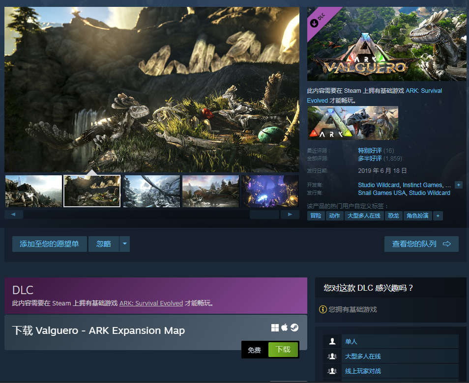Viewport: 469px width, 383px height.
Task: Select the 冒险 tag
Action: click(x=316, y=216)
